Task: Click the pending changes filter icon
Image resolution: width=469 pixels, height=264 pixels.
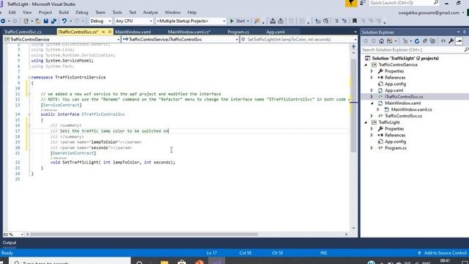Action: point(405,41)
